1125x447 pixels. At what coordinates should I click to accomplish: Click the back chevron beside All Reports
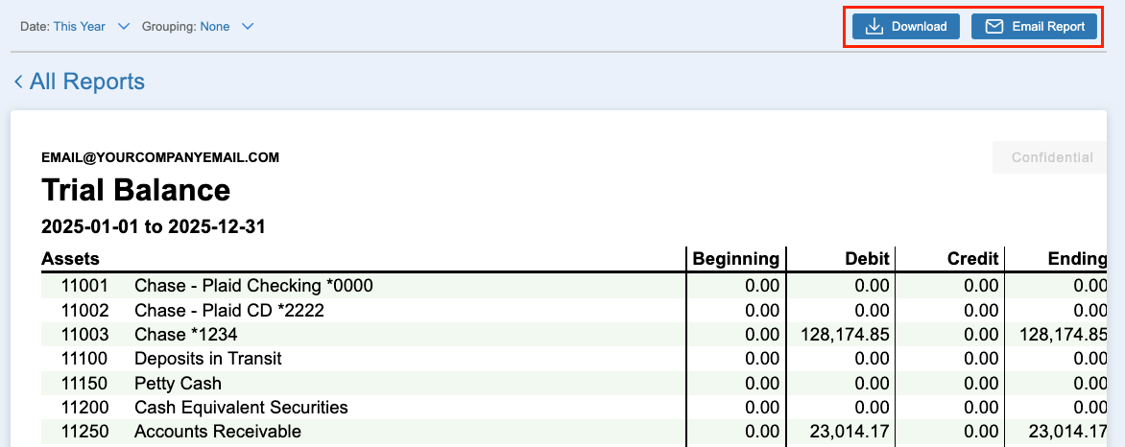coord(18,82)
